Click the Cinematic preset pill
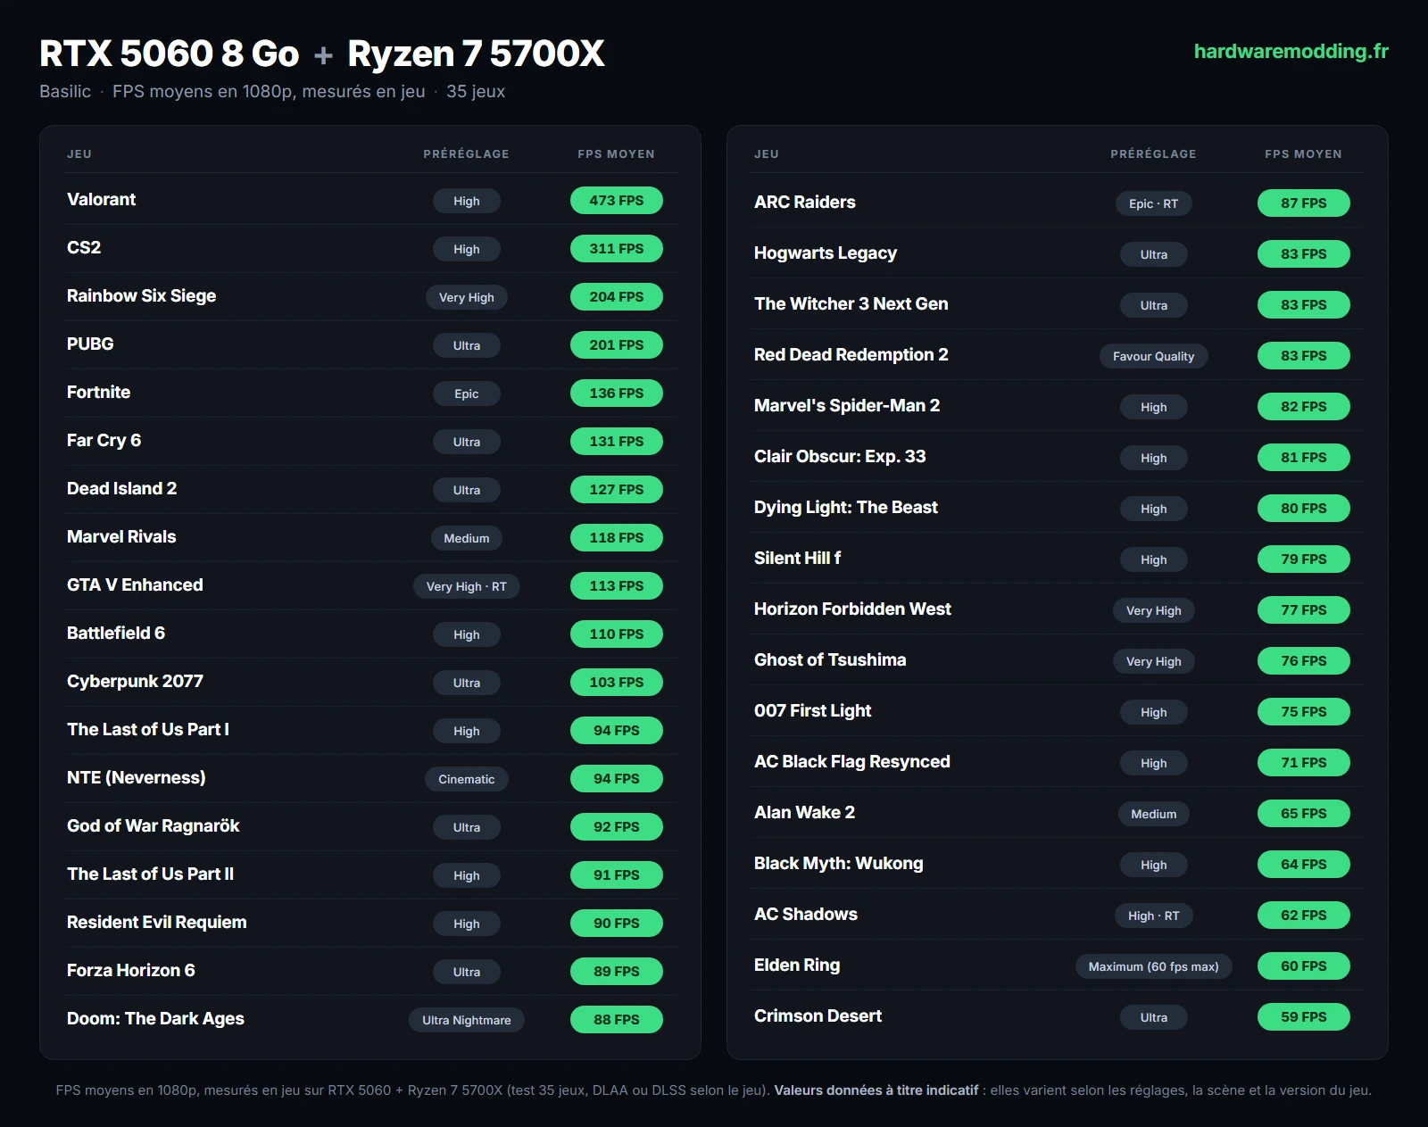 (466, 779)
